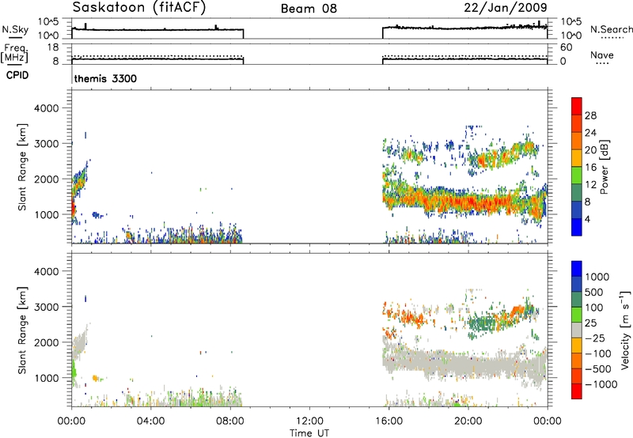The width and height of the screenshot is (633, 438).
Task: Select the "24" value on power color bar
Action: pyautogui.click(x=590, y=133)
